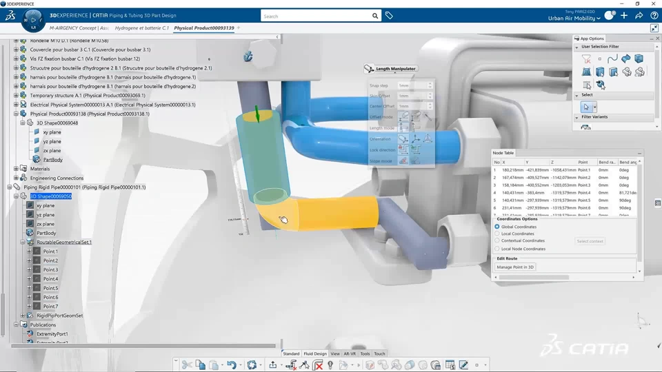Select the curve selection filter icon
Viewport: 662px width, 372px height.
(x=612, y=59)
